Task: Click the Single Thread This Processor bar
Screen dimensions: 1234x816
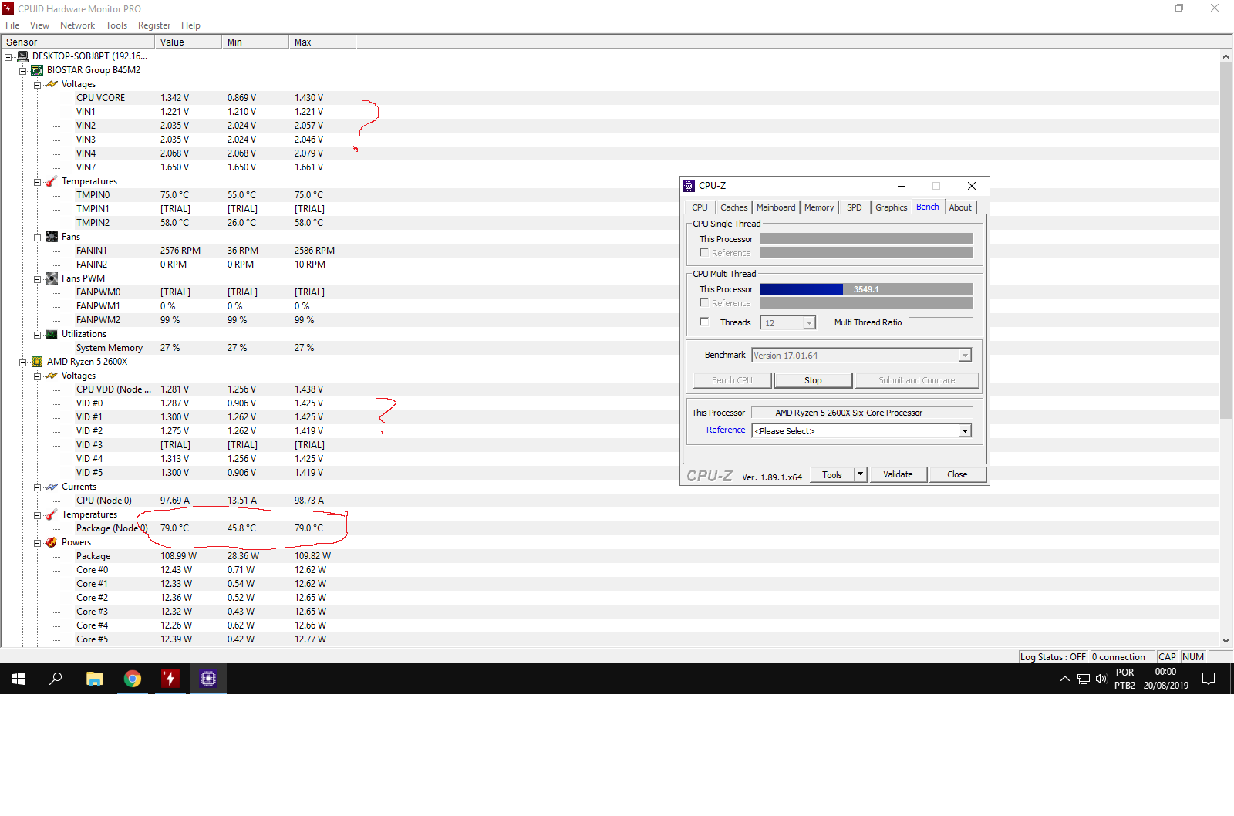Action: point(866,239)
